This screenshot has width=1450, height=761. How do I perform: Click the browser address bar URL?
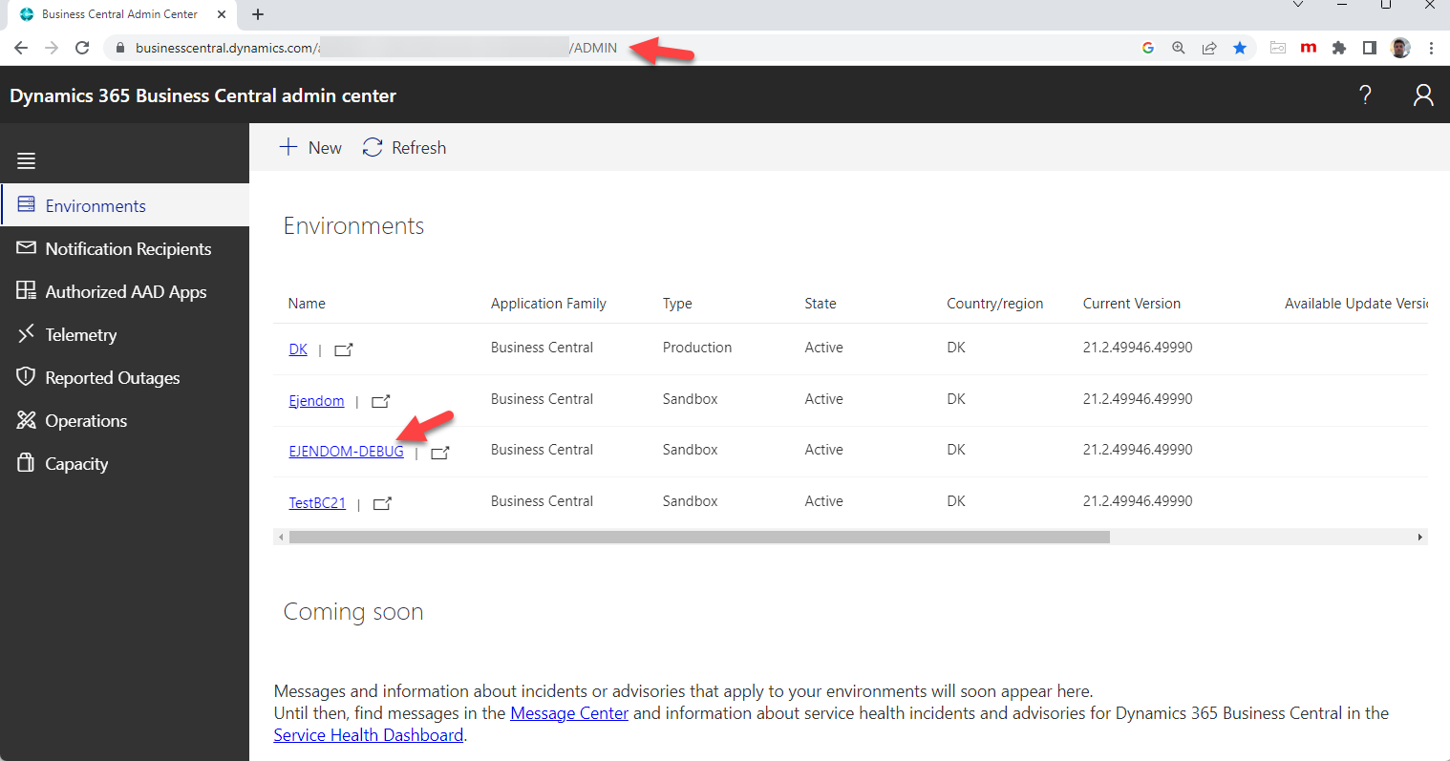[x=376, y=48]
